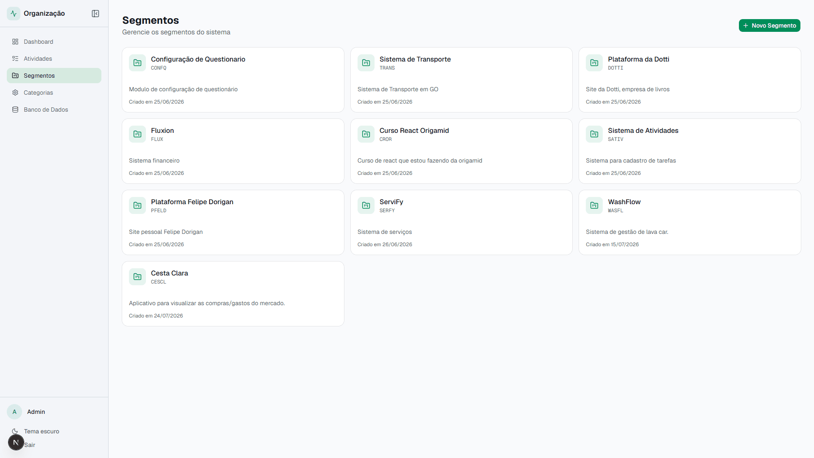
Task: Click the FLUX segment code
Action: click(157, 139)
